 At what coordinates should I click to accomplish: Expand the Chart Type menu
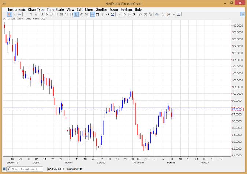(x=36, y=9)
